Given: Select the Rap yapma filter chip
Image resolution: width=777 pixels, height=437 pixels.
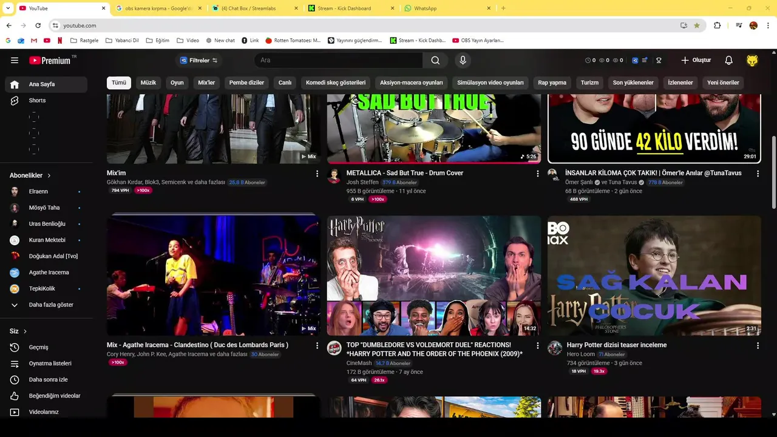Looking at the screenshot, I should click(552, 83).
